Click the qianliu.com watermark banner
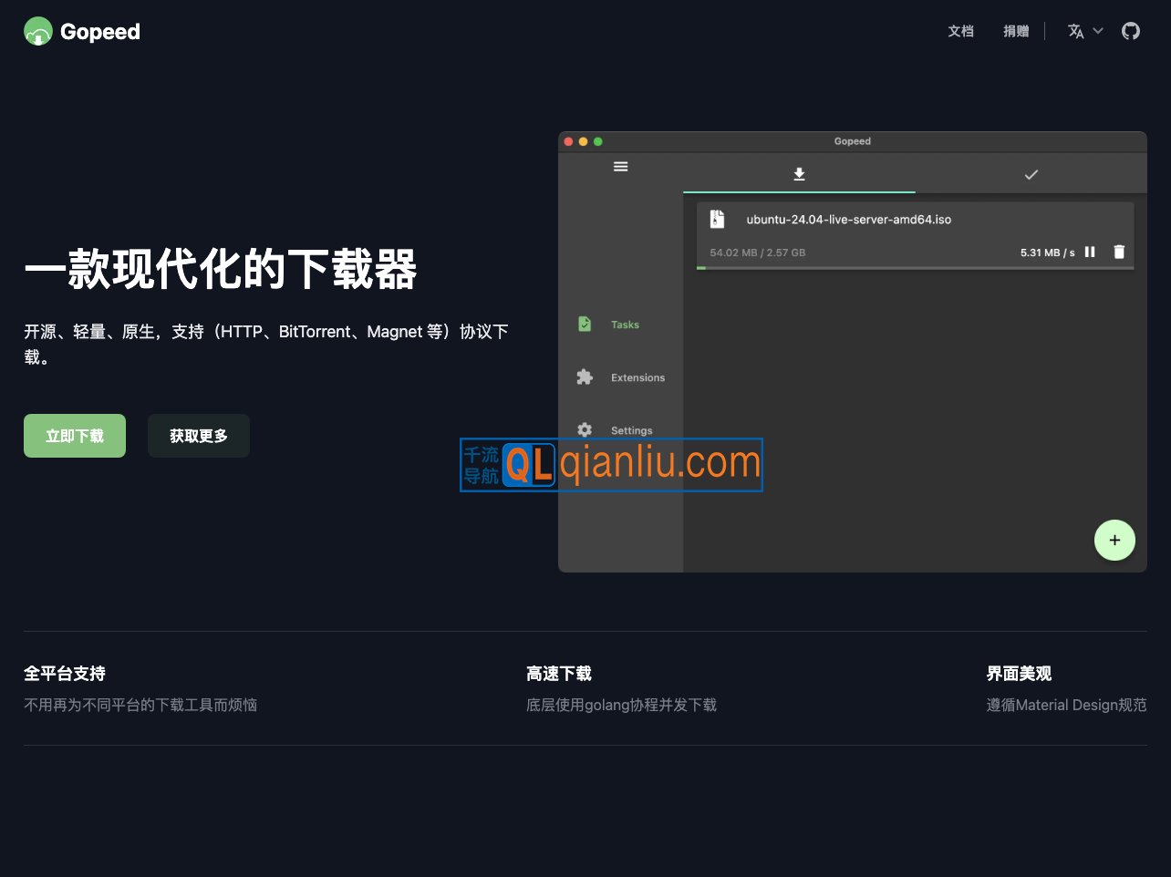The width and height of the screenshot is (1171, 877). pyautogui.click(x=609, y=465)
